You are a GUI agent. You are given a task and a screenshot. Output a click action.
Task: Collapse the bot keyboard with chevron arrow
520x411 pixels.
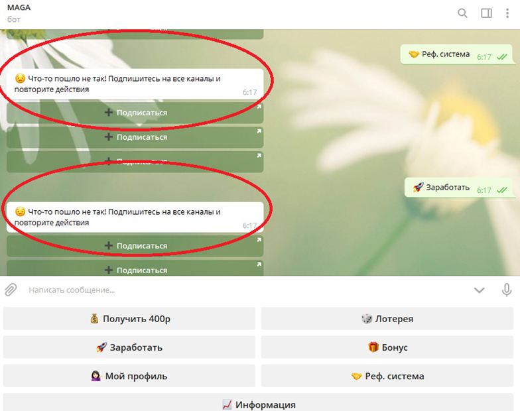pos(479,290)
